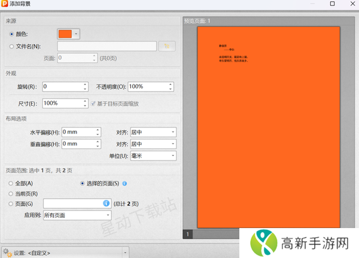Viewport: 359px width, 258px height.
Task: Click the 水平偏移(H) value field
Action: (78, 132)
